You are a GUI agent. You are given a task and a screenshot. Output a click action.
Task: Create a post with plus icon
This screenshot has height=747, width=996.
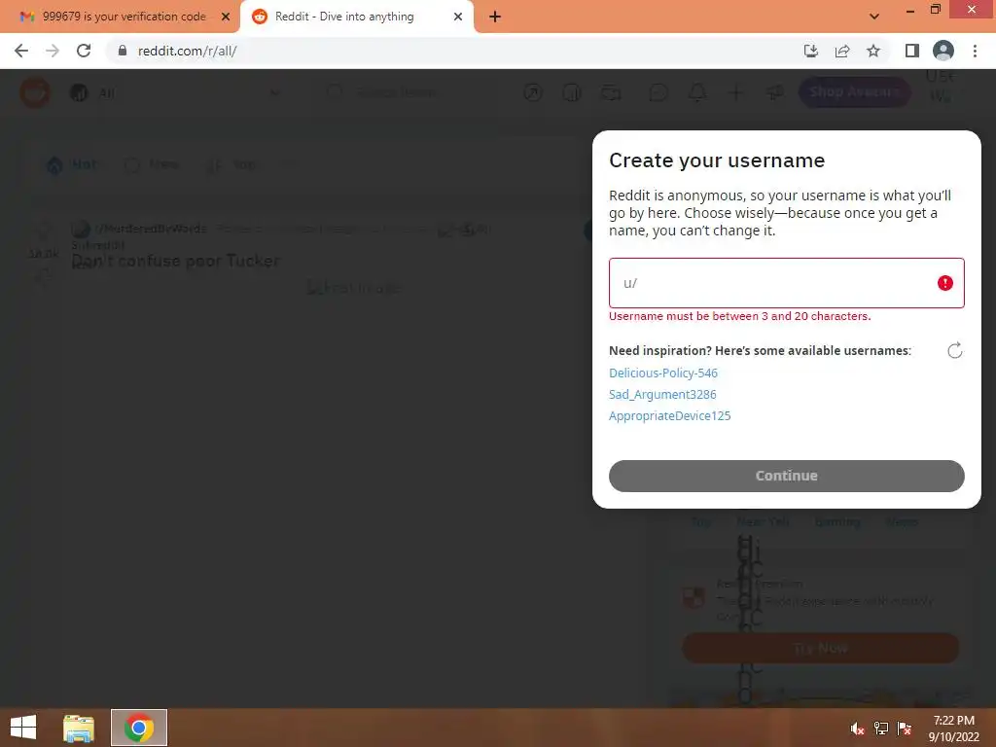[735, 92]
